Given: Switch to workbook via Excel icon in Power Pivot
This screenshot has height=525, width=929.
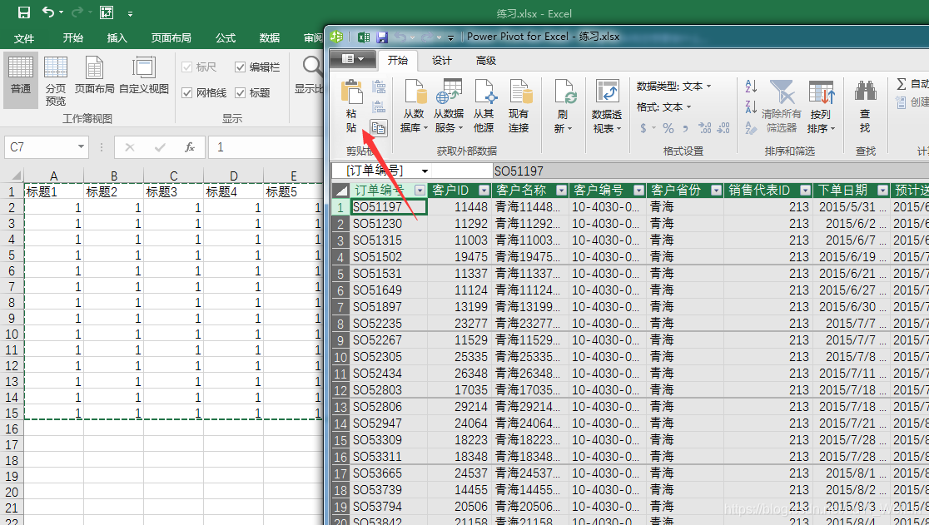Looking at the screenshot, I should 364,37.
